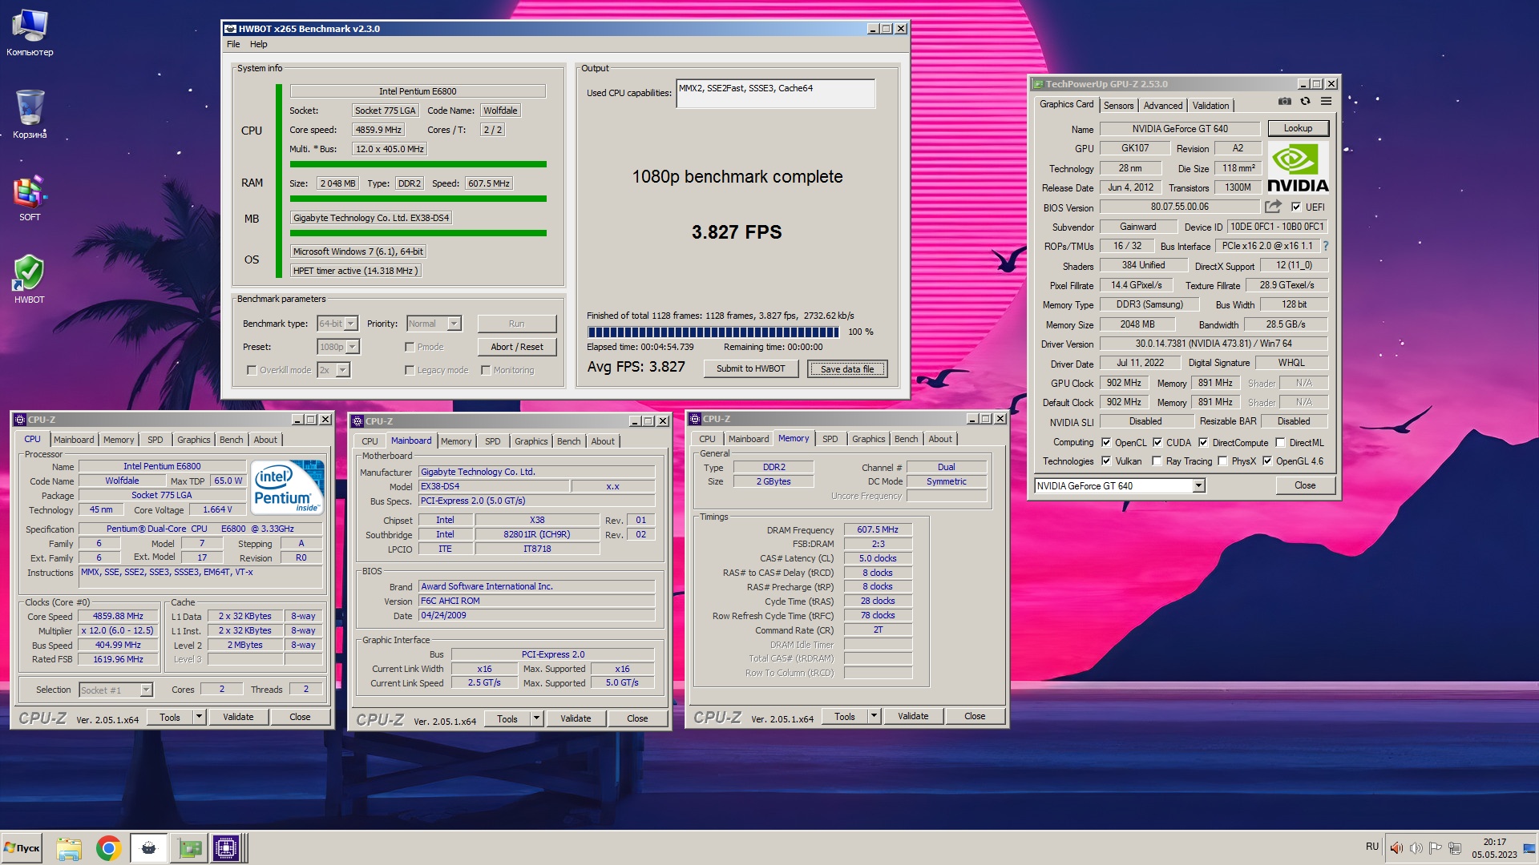The width and height of the screenshot is (1539, 865).
Task: Open the Help menu in HWBOT x265
Action: (x=258, y=44)
